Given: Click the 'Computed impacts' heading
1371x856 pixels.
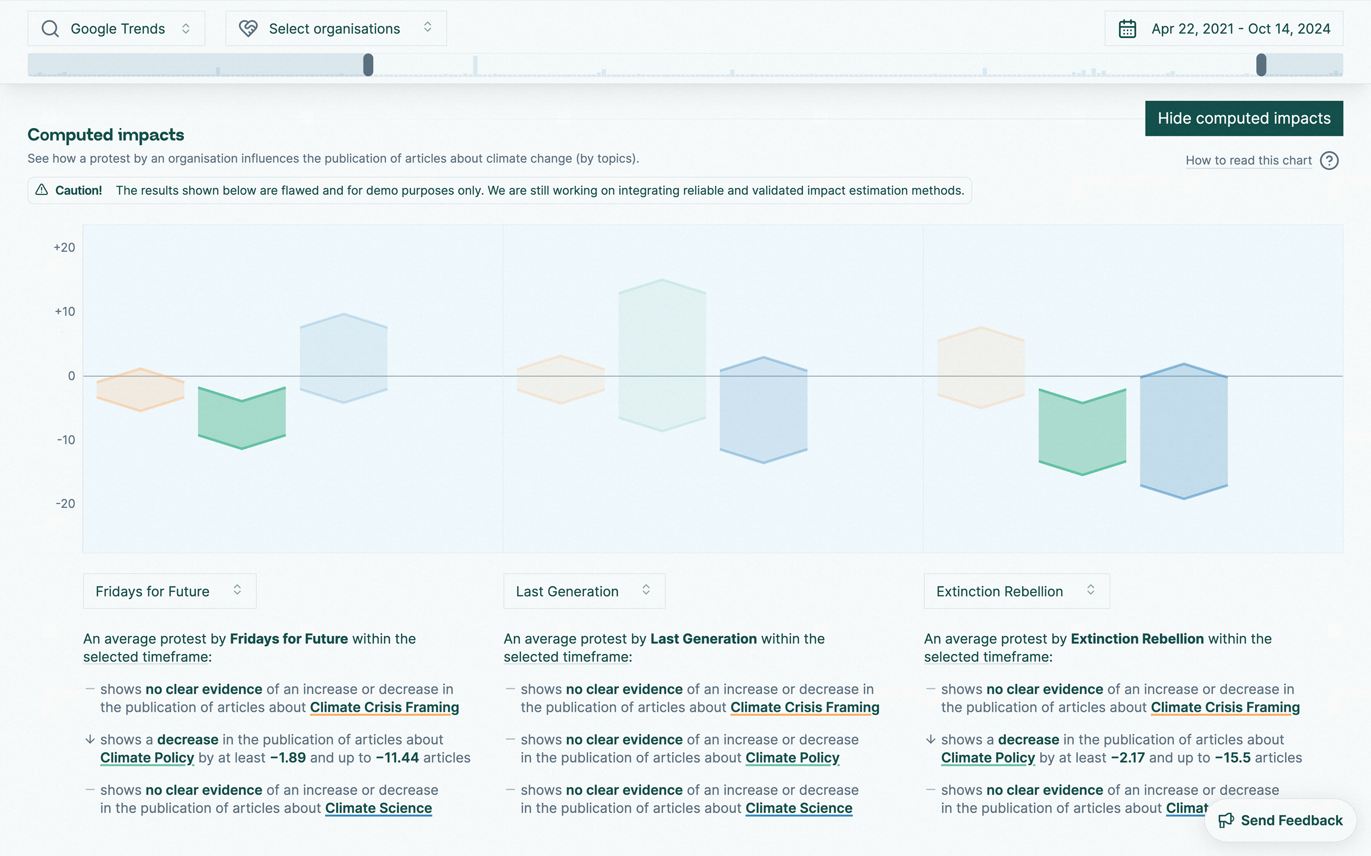Looking at the screenshot, I should point(106,135).
